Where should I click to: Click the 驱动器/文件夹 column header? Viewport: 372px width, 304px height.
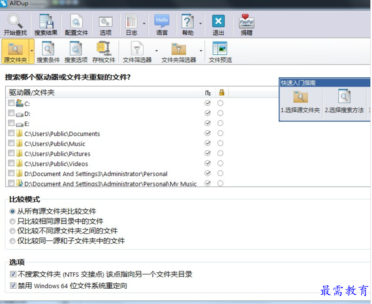[104, 92]
